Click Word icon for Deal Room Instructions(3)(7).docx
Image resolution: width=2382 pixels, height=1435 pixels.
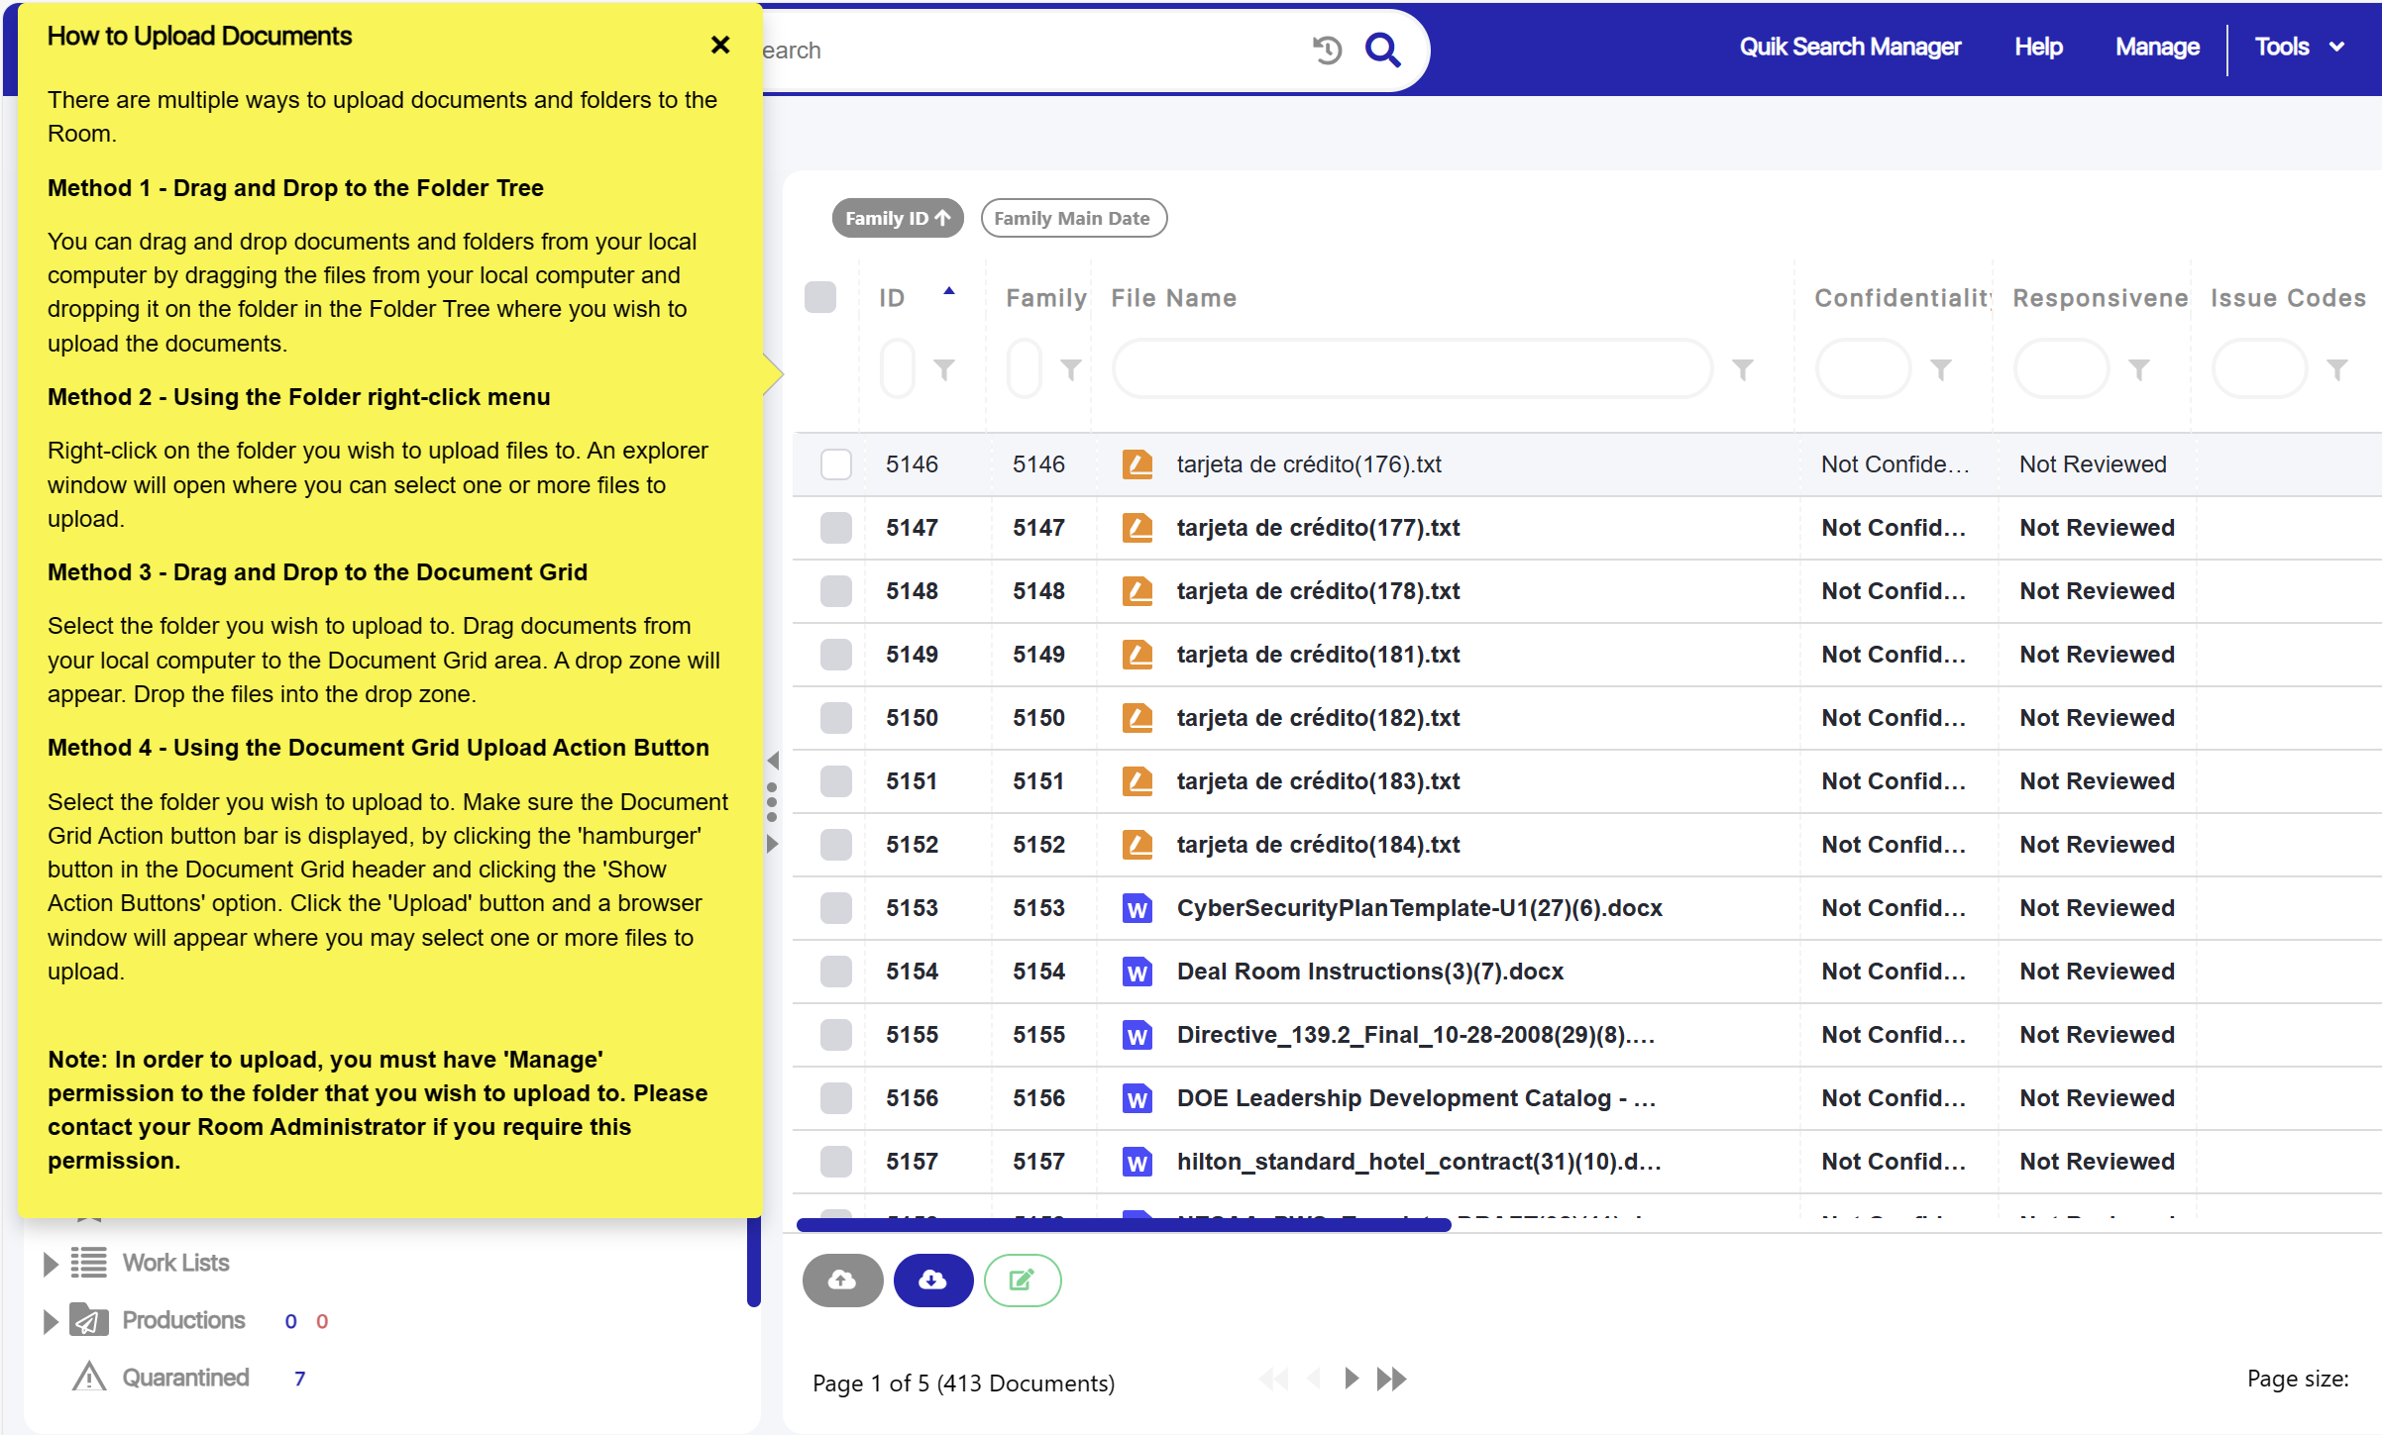click(x=1137, y=971)
